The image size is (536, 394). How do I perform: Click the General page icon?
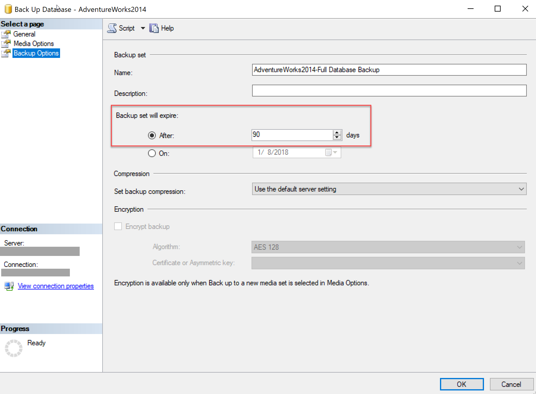pos(6,34)
